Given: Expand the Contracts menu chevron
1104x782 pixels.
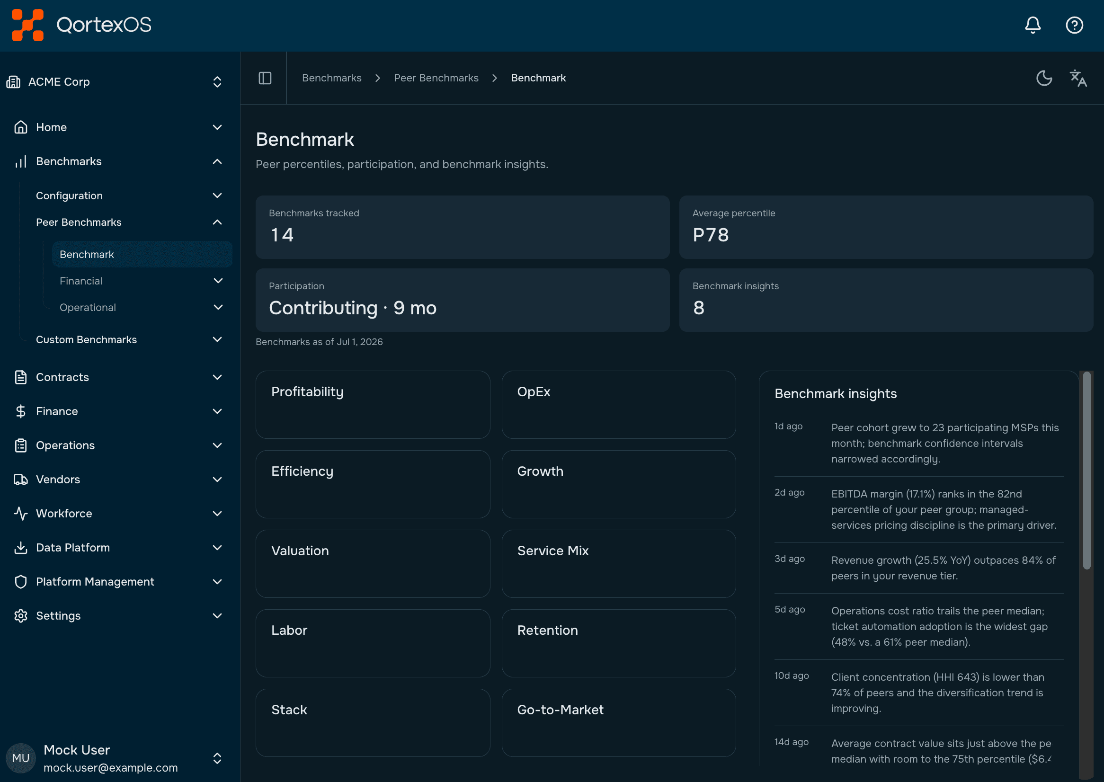Looking at the screenshot, I should 217,377.
